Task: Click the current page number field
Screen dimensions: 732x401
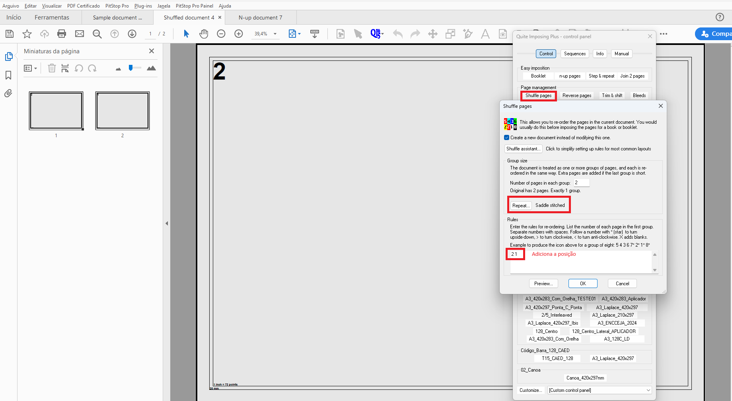Action: 150,34
